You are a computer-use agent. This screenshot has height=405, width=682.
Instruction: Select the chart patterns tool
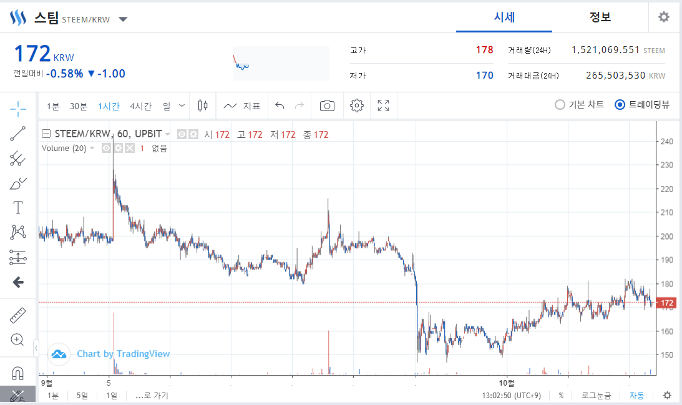click(18, 232)
